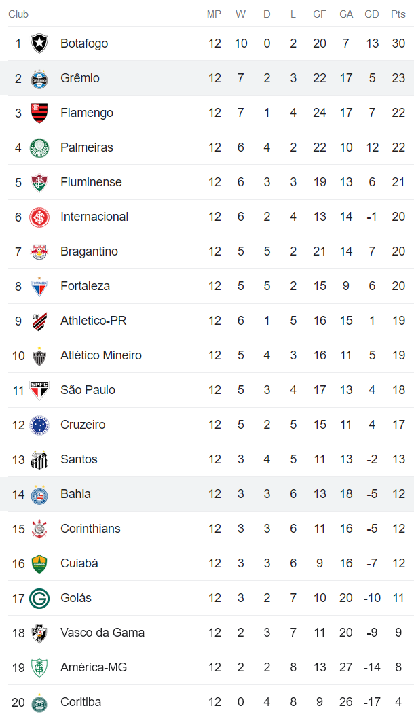Screen dimensions: 414x721
Task: Select the MP column header
Action: 214,13
